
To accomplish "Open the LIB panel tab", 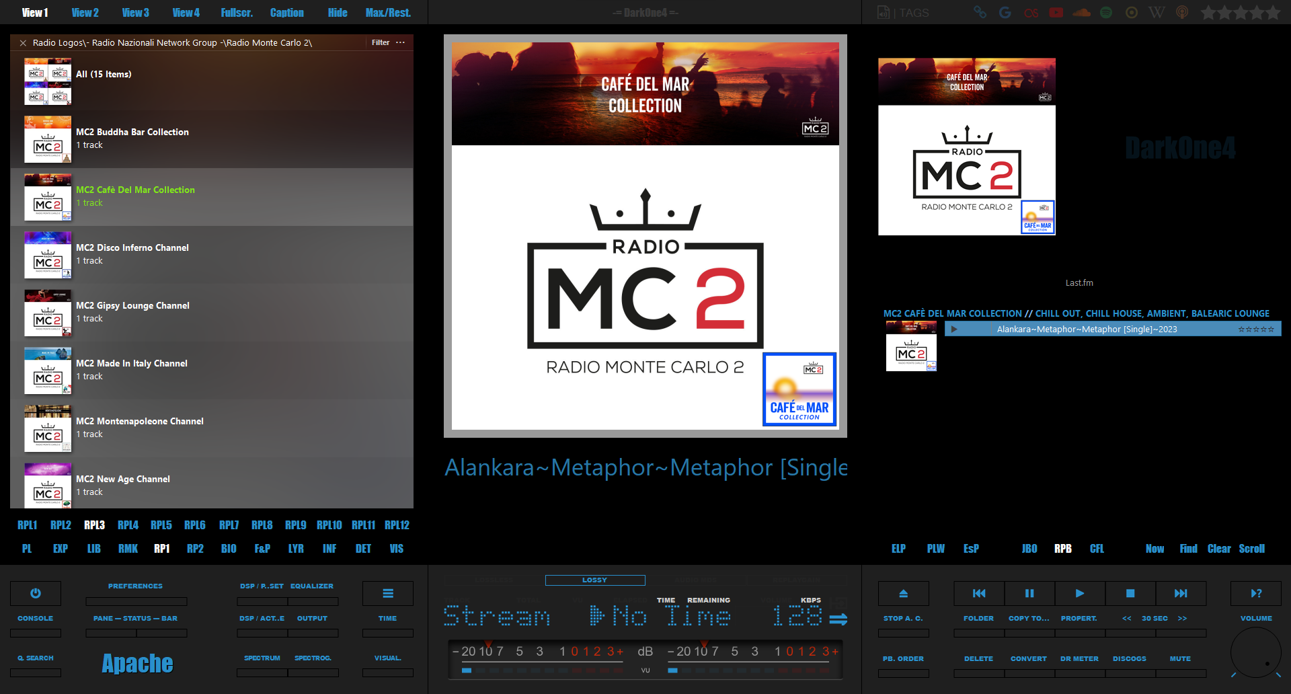I will tap(94, 548).
